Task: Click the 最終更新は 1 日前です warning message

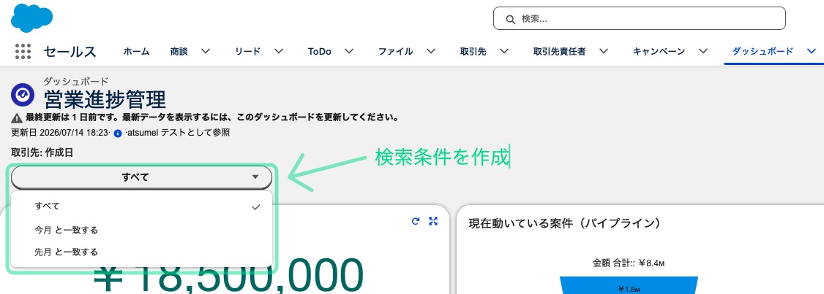Action: [x=211, y=117]
